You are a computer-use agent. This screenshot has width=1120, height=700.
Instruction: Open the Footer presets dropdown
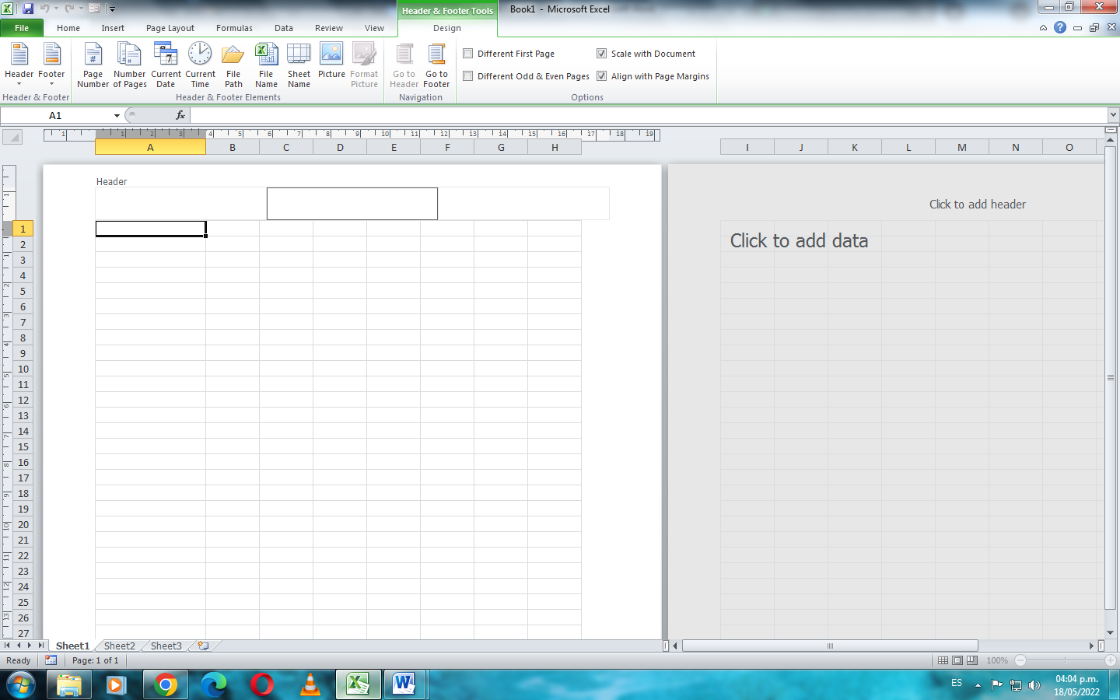(x=51, y=65)
